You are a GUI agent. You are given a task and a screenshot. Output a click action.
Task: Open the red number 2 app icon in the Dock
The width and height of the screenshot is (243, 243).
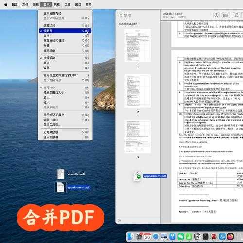[214, 237]
